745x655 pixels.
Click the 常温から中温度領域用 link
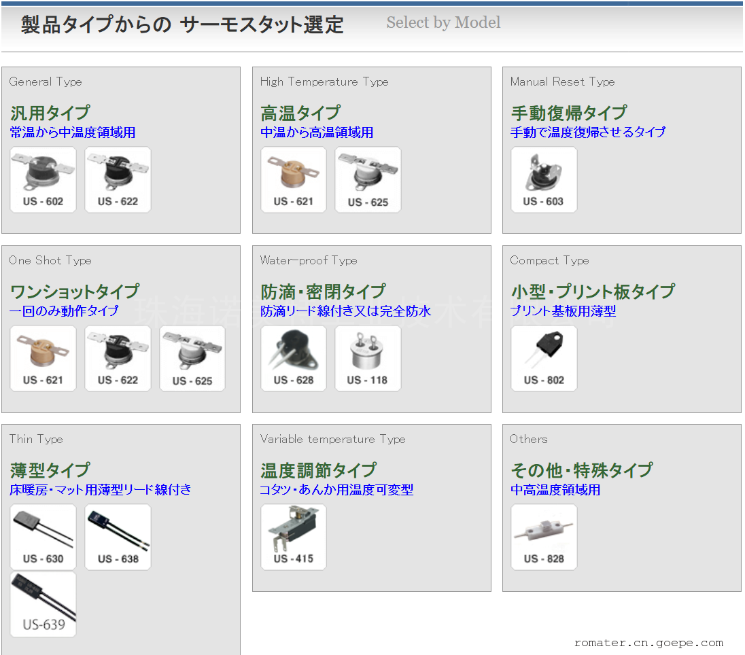pos(73,132)
